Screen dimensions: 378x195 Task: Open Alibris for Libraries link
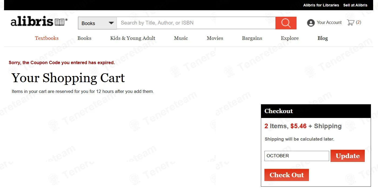321,5
